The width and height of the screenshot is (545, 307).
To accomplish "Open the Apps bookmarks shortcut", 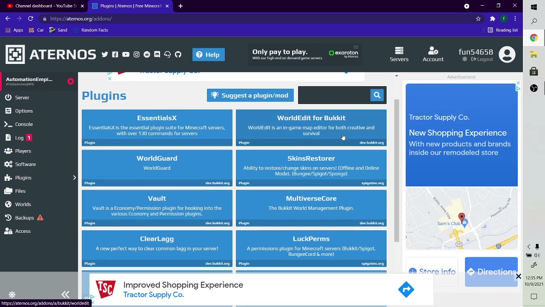I will tap(13, 30).
